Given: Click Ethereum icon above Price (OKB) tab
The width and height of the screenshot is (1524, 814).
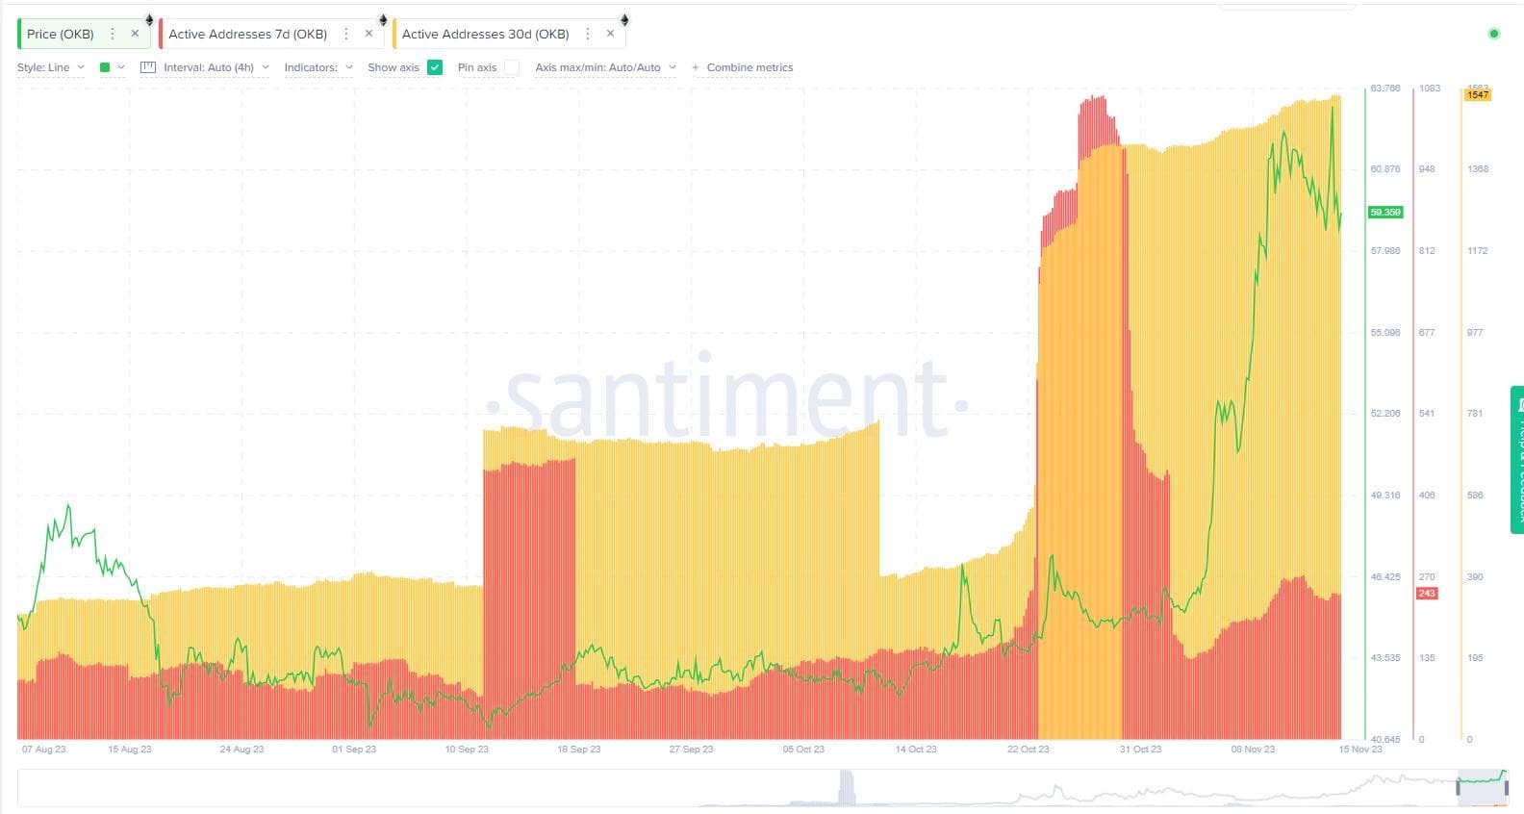Looking at the screenshot, I should point(149,20).
